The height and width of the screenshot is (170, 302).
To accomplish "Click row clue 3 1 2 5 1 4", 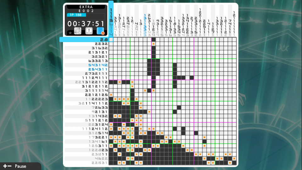I will point(98,133).
